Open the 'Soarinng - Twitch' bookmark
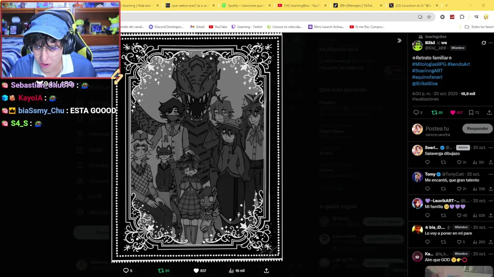Image resolution: width=494 pixels, height=277 pixels. pyautogui.click(x=247, y=27)
